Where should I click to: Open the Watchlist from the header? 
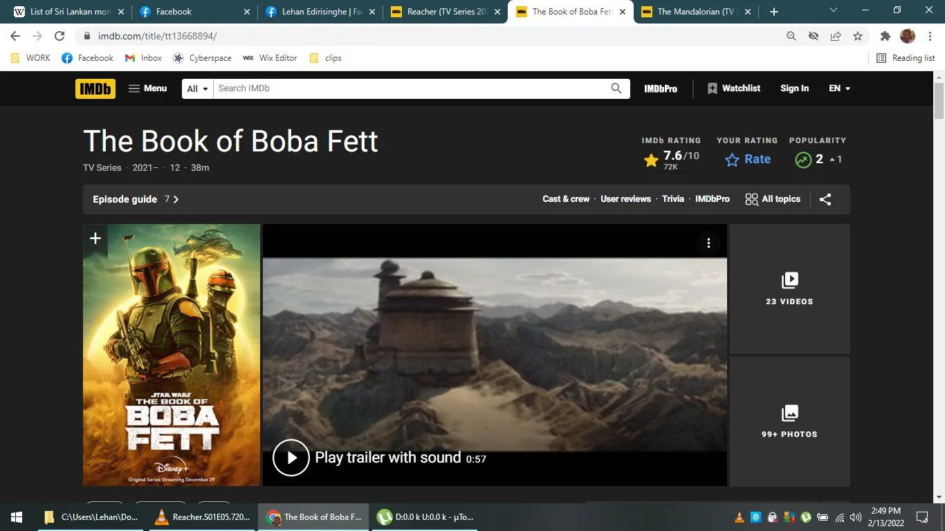click(734, 88)
